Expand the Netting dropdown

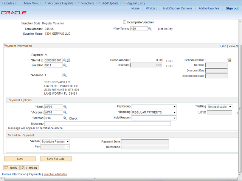point(230,107)
